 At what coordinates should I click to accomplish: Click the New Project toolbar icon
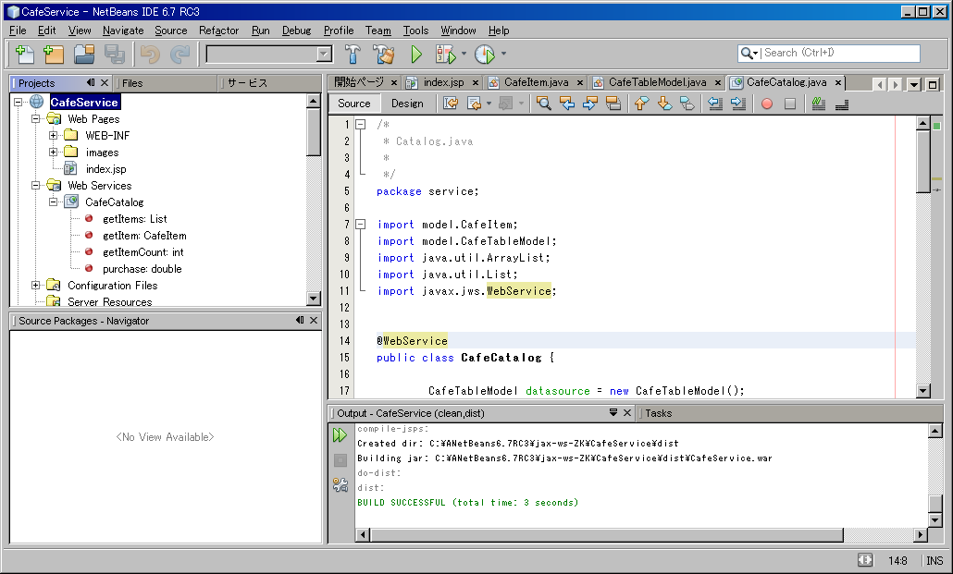[x=54, y=54]
